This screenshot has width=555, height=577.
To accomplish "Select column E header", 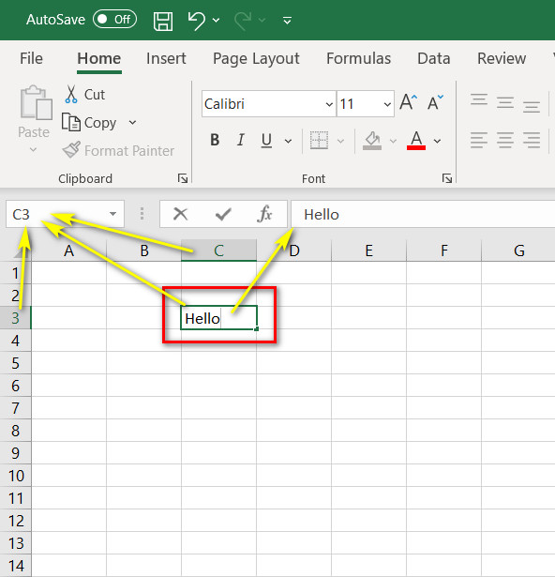I will pos(368,251).
